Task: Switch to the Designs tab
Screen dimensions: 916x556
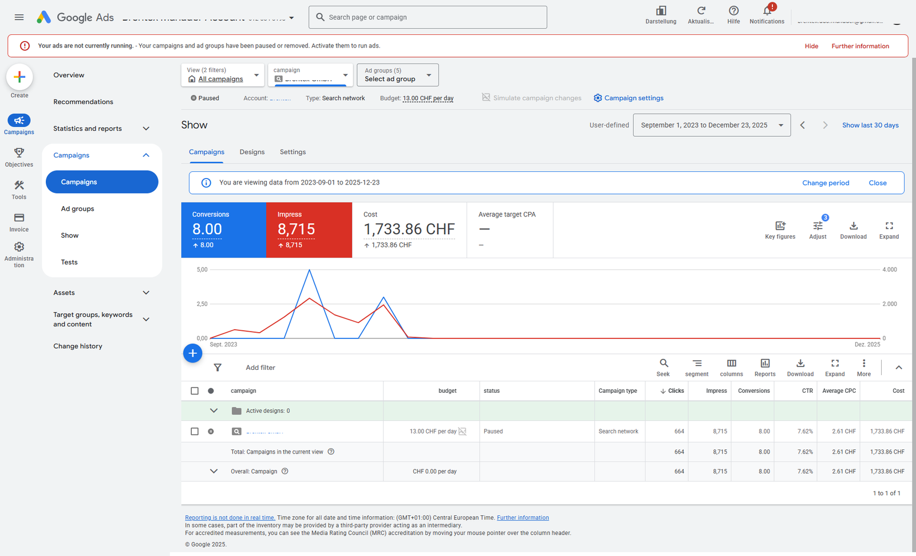Action: pos(252,152)
